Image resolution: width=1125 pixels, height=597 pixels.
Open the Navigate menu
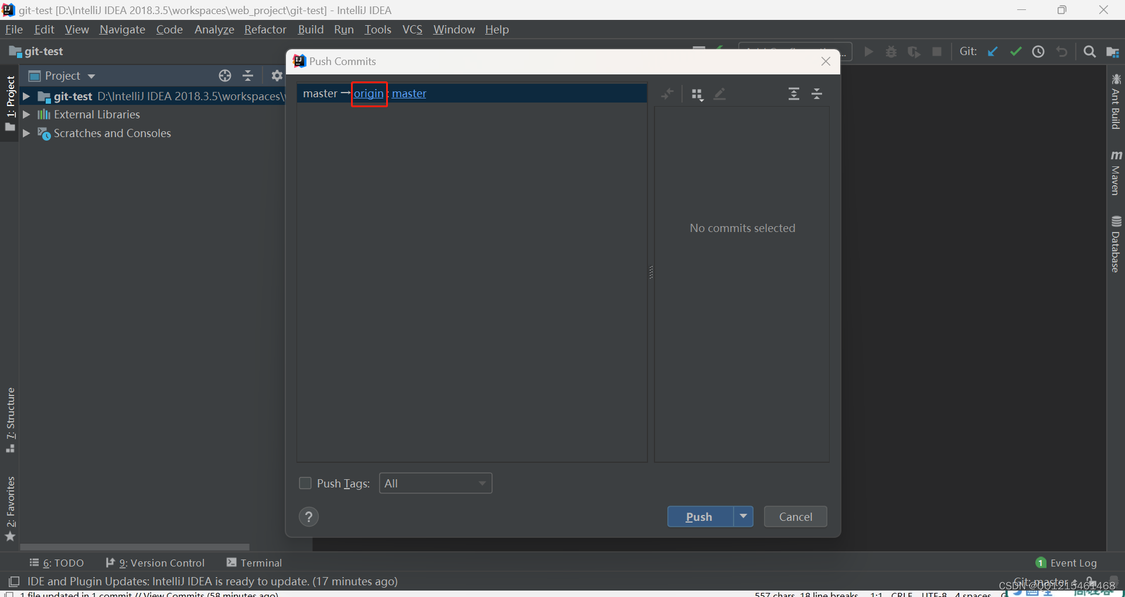click(x=122, y=29)
